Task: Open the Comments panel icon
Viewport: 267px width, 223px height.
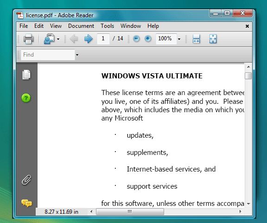Action: (x=26, y=203)
